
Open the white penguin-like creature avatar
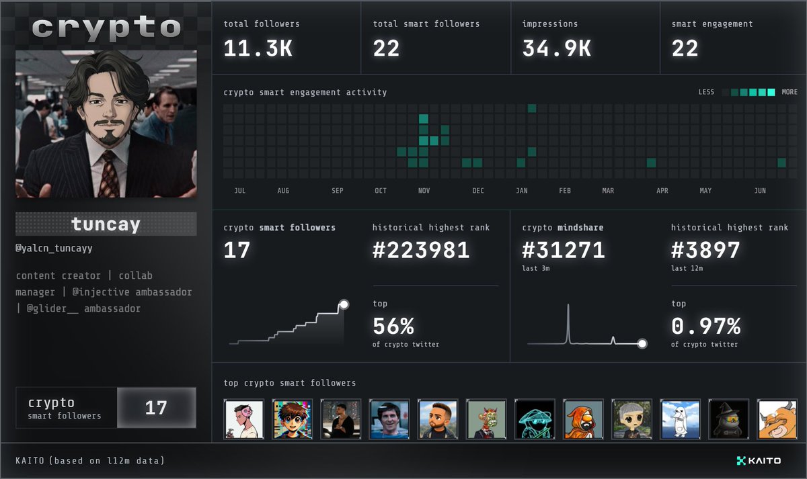click(680, 419)
